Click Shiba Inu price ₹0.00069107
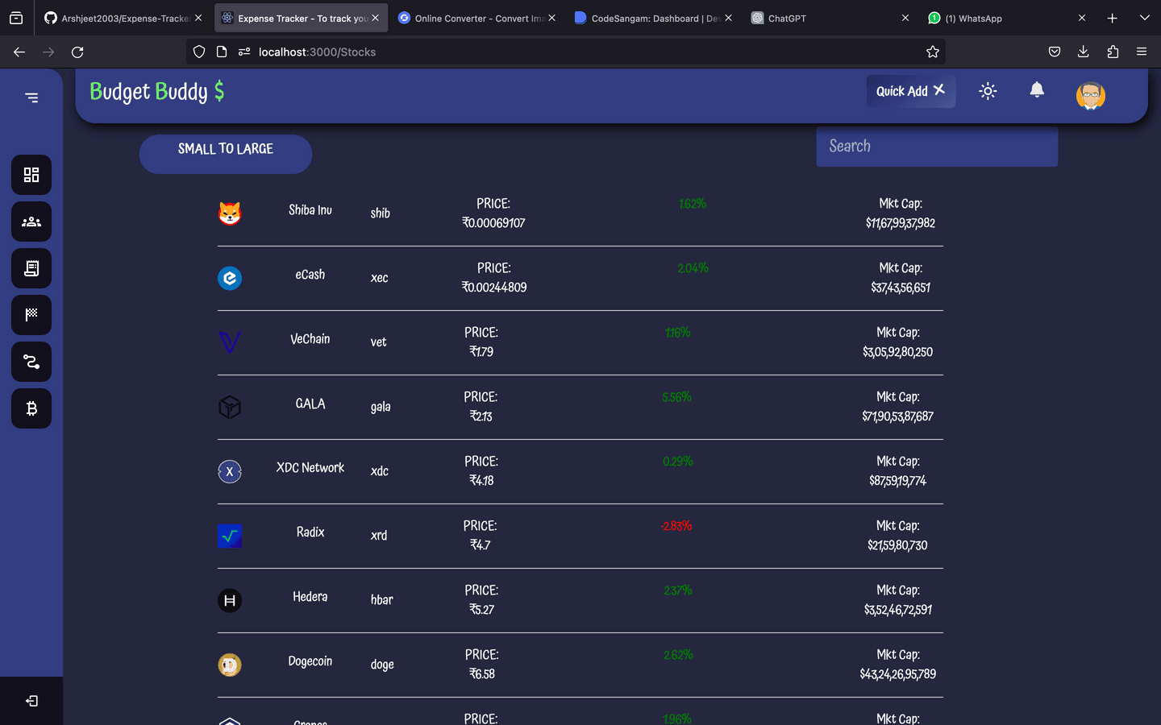The height and width of the screenshot is (725, 1161). [x=493, y=223]
